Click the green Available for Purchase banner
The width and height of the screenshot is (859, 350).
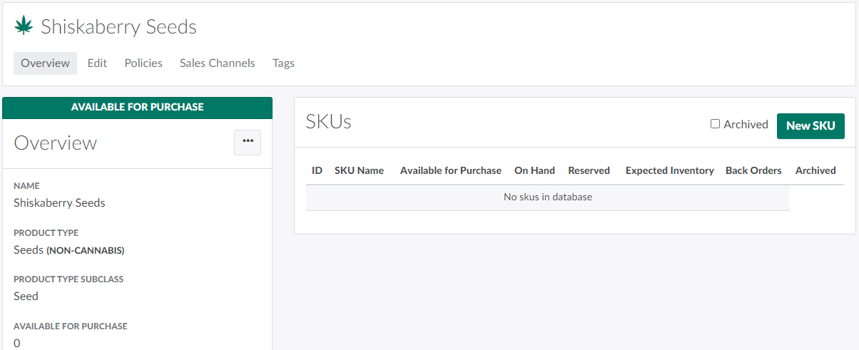[137, 107]
